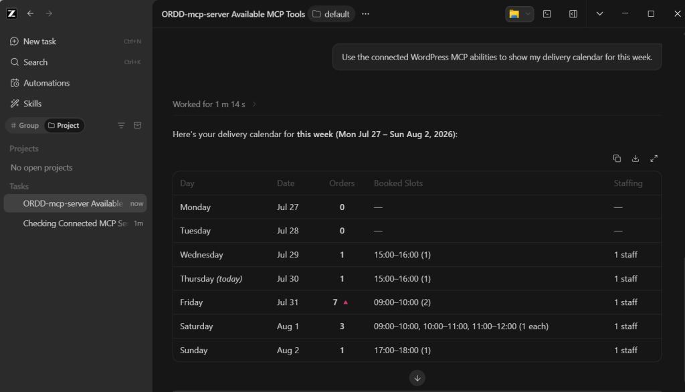The height and width of the screenshot is (392, 685).
Task: Open the task list filter icon
Action: (x=121, y=125)
